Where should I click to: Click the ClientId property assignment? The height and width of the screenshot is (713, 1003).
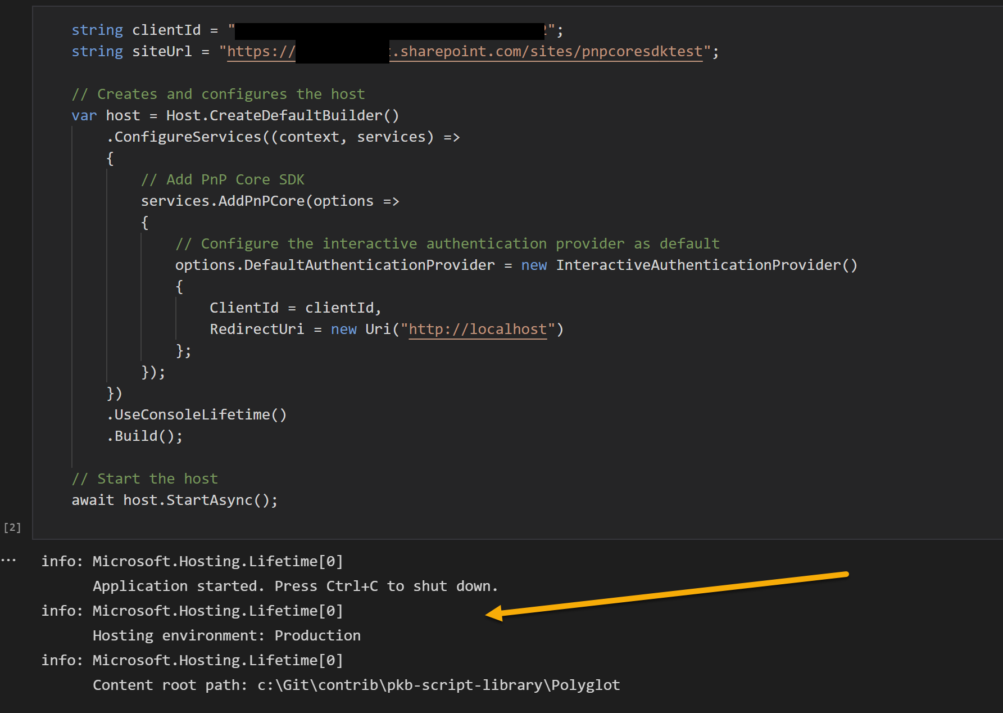click(244, 307)
